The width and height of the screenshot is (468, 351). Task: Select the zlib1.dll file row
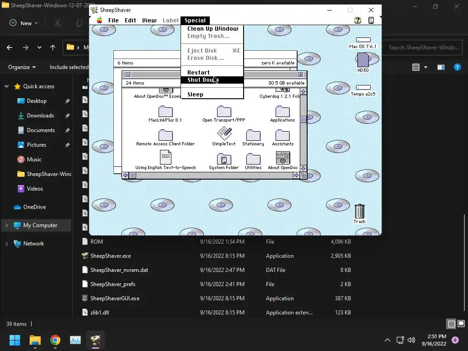coord(216,313)
